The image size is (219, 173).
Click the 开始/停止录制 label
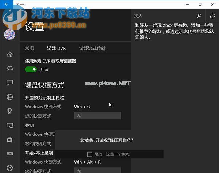(39, 153)
